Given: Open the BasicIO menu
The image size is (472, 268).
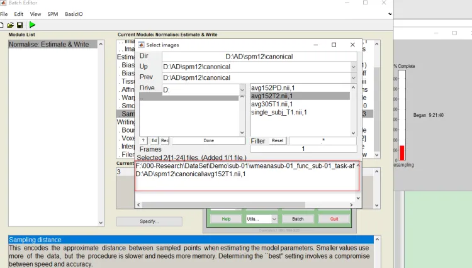Looking at the screenshot, I should click(74, 13).
